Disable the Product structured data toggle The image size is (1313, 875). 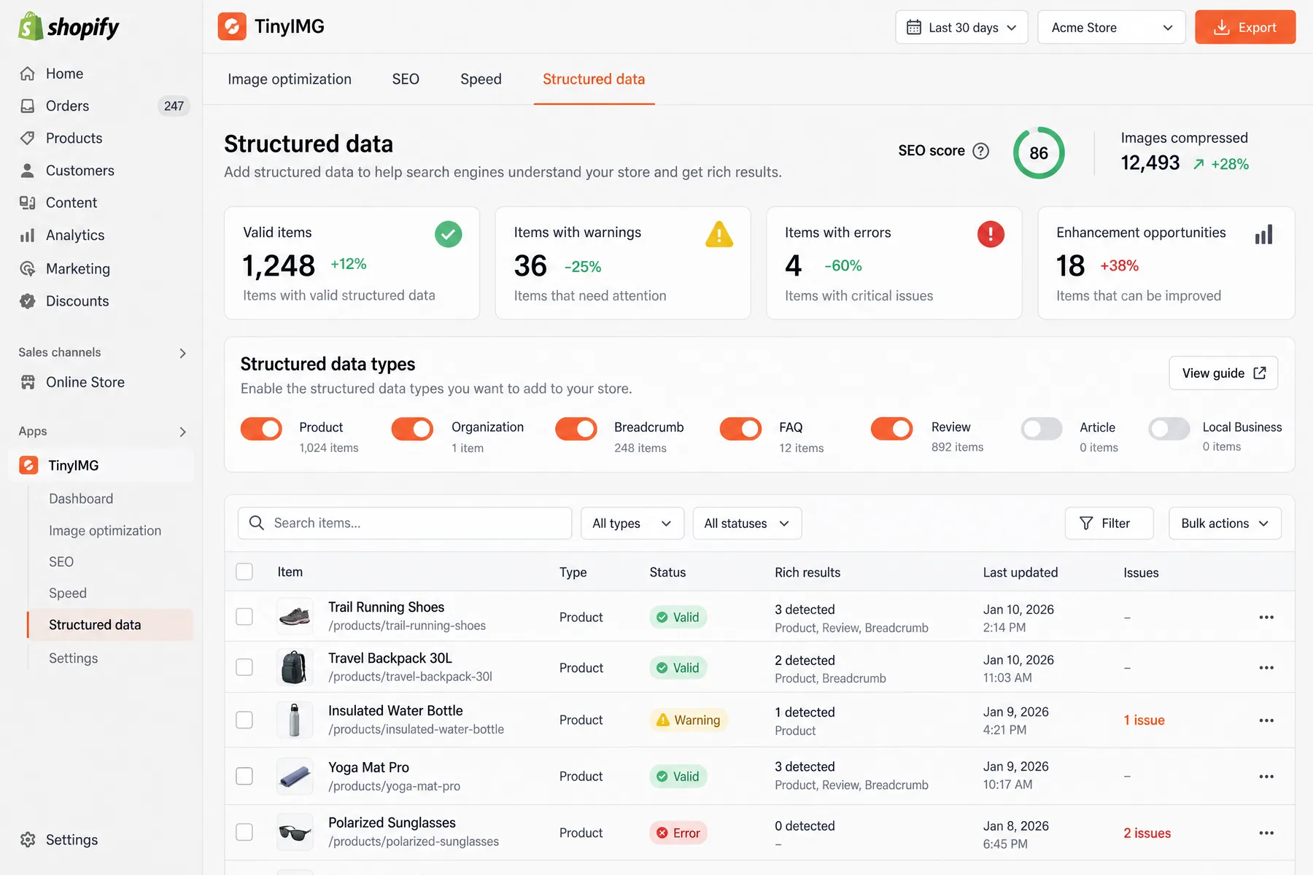[x=261, y=429]
